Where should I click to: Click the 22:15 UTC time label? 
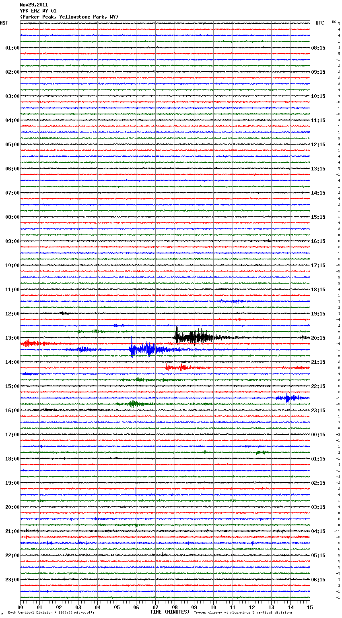coord(318,386)
